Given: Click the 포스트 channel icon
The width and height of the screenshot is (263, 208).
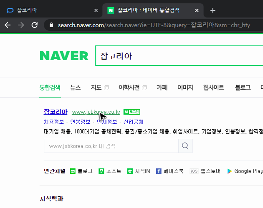Looking at the screenshot, I should 101,171.
